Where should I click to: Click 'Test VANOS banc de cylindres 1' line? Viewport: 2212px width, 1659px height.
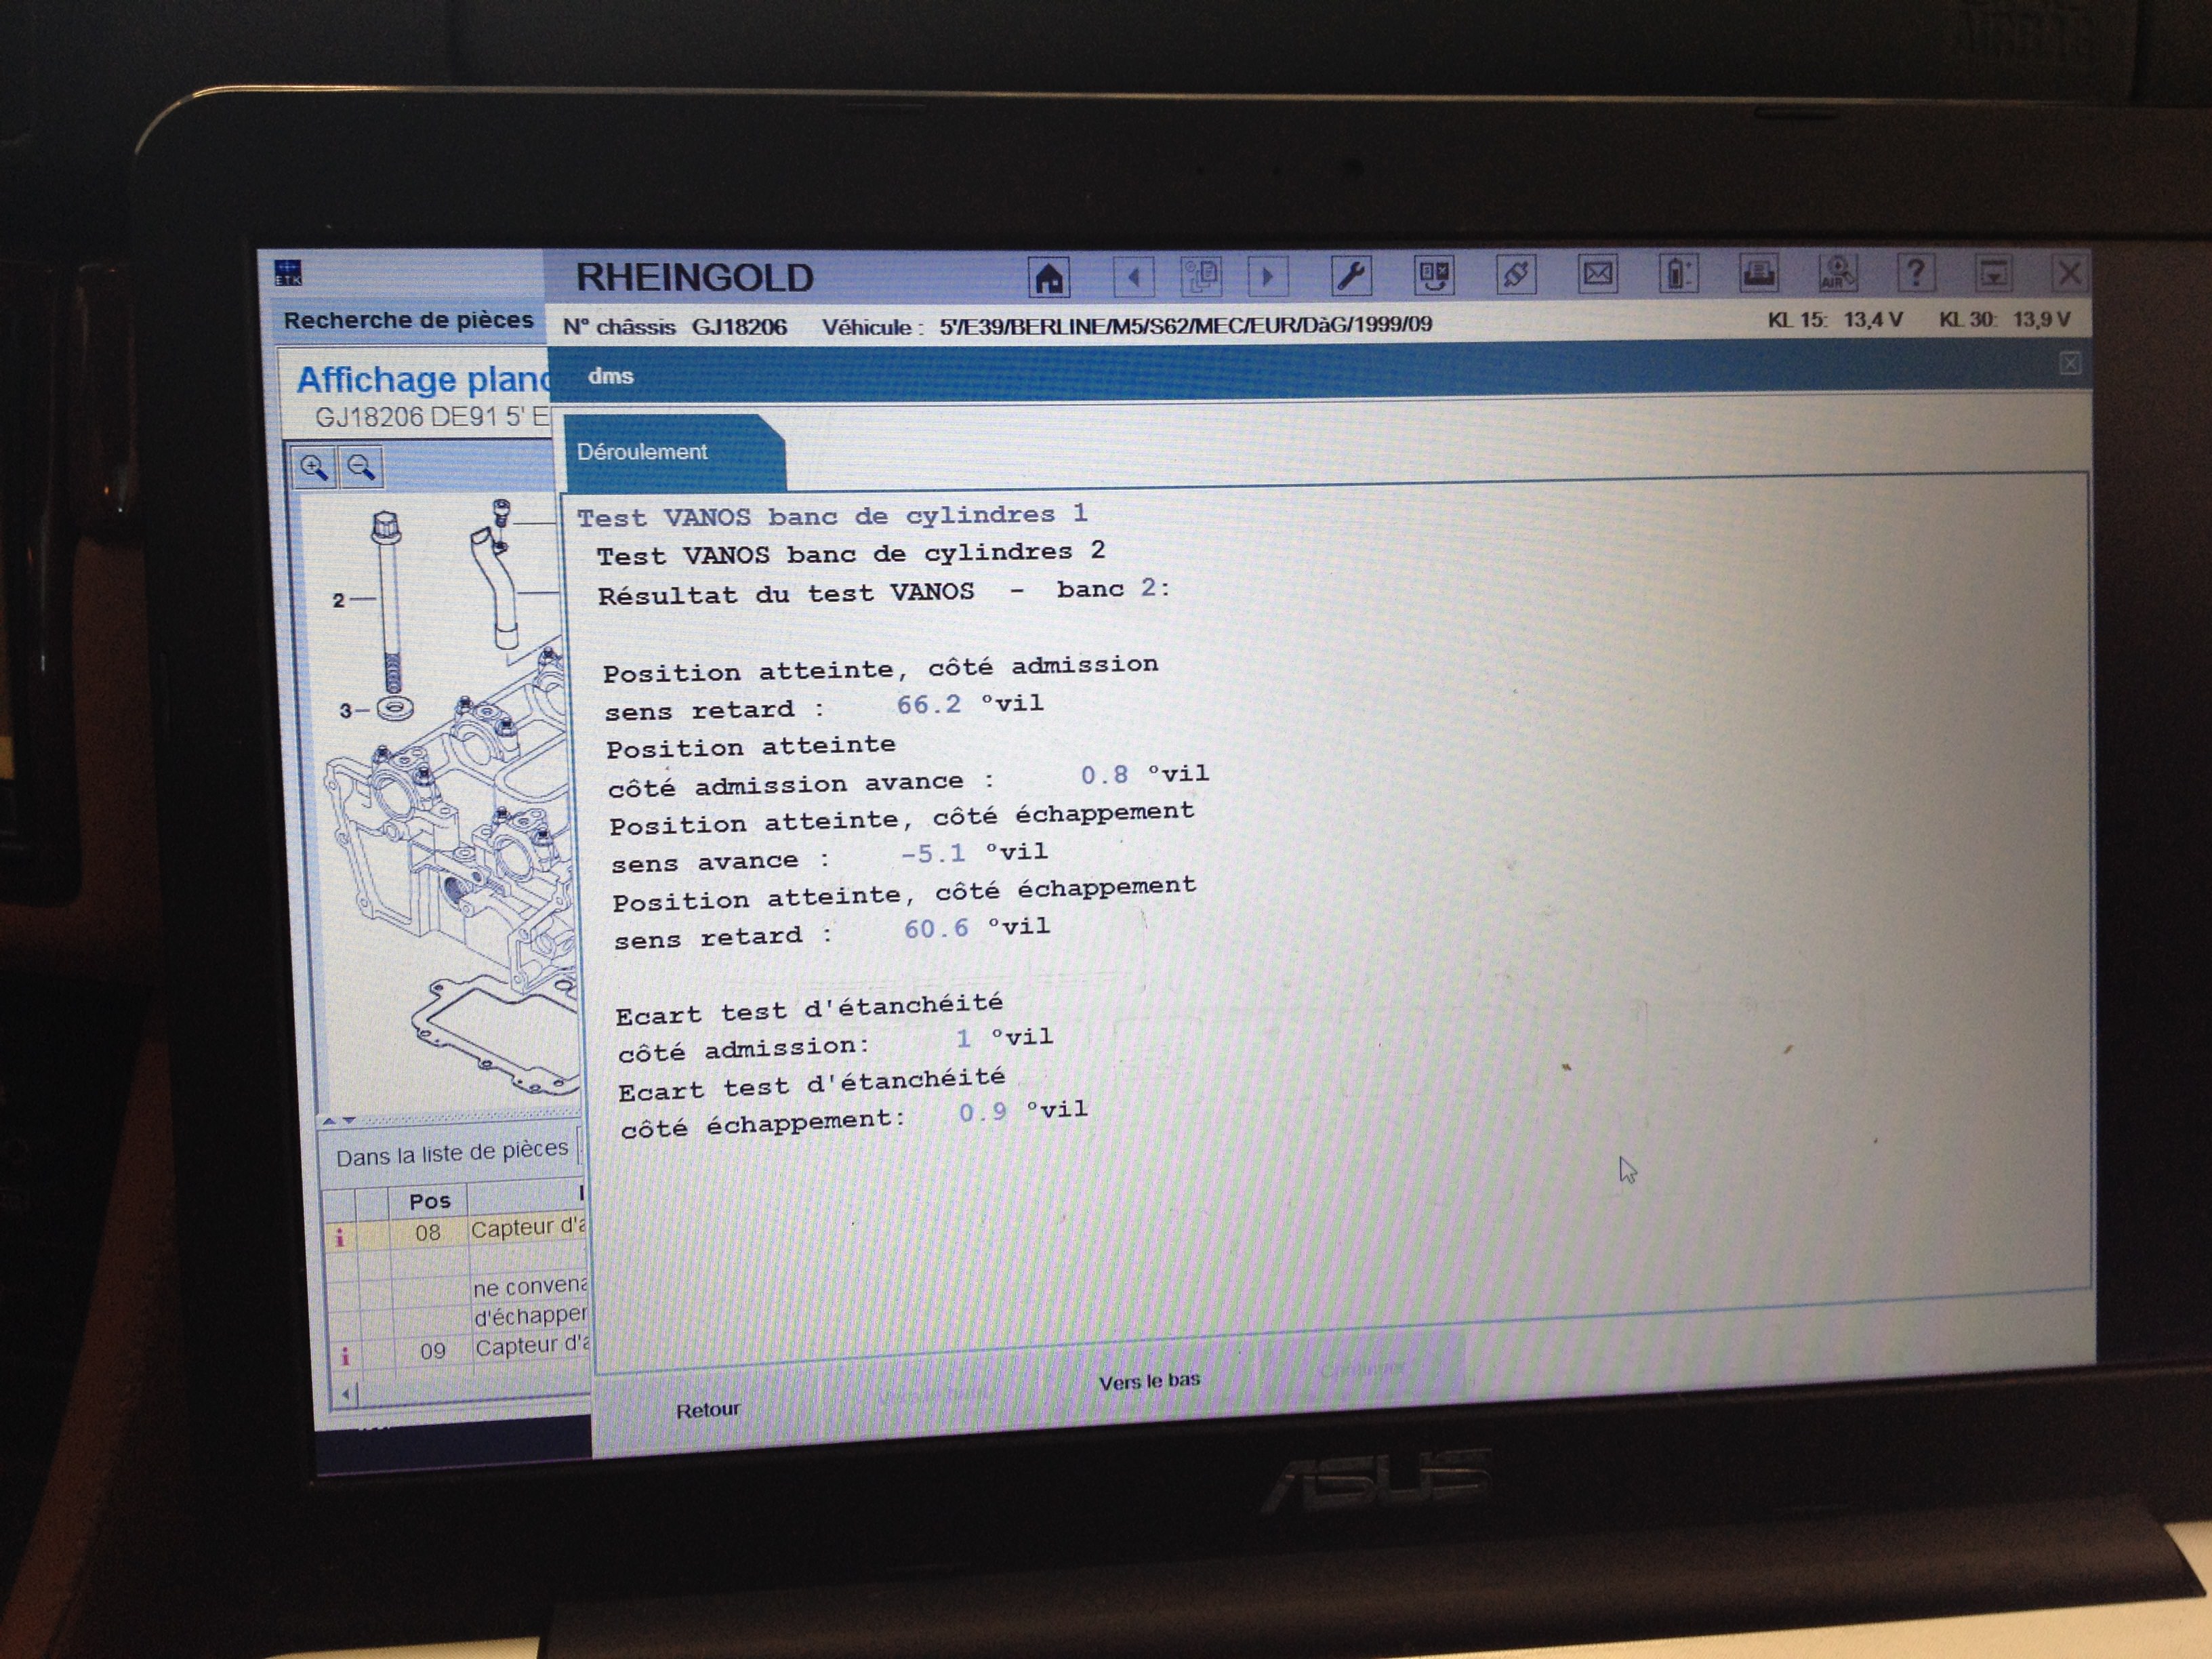[831, 516]
